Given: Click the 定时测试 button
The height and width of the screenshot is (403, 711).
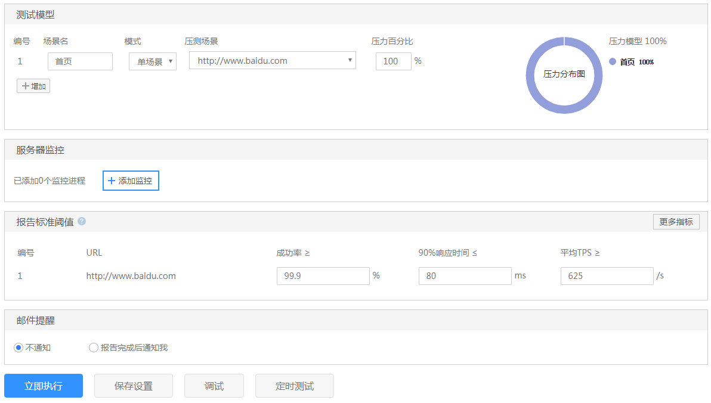Looking at the screenshot, I should point(295,386).
